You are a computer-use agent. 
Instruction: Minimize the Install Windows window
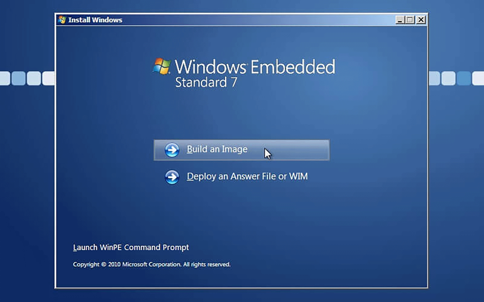click(x=400, y=20)
